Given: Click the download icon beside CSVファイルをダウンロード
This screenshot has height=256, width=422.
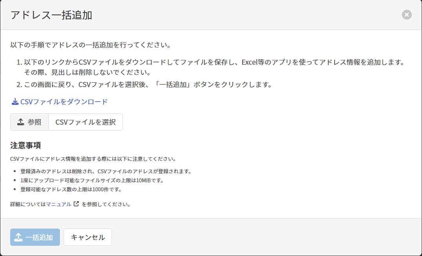Looking at the screenshot, I should [x=15, y=102].
